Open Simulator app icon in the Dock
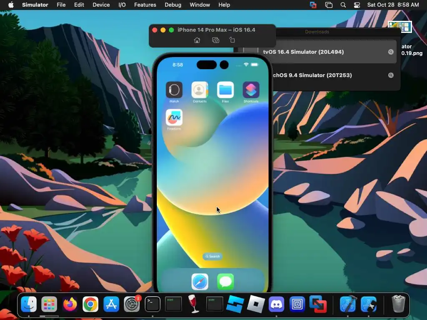427x320 pixels. tap(369, 304)
